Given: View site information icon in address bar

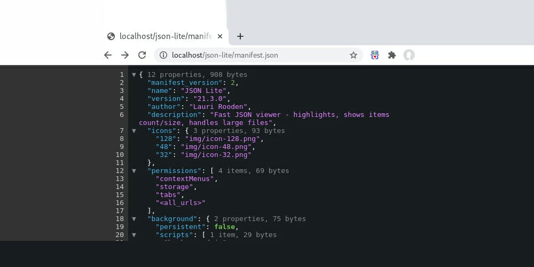Looking at the screenshot, I should coord(163,55).
